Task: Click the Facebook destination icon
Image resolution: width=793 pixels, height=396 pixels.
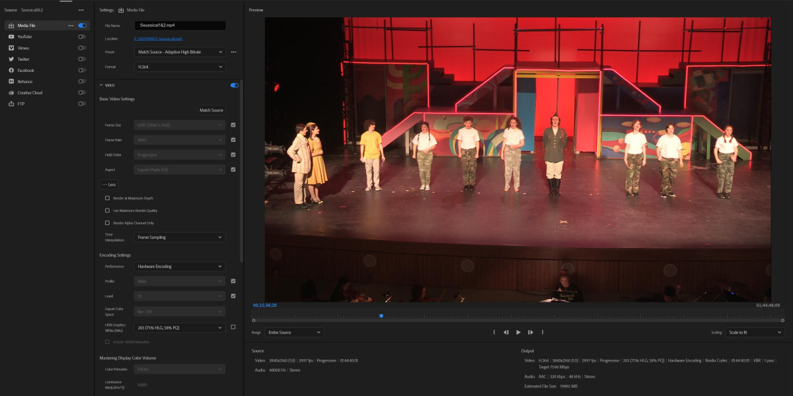Action: (x=11, y=71)
